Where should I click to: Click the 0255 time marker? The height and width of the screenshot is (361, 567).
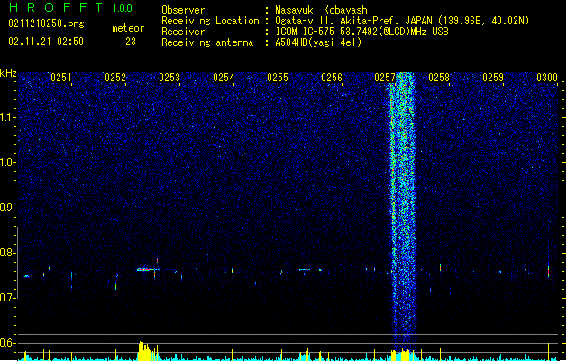(x=278, y=78)
